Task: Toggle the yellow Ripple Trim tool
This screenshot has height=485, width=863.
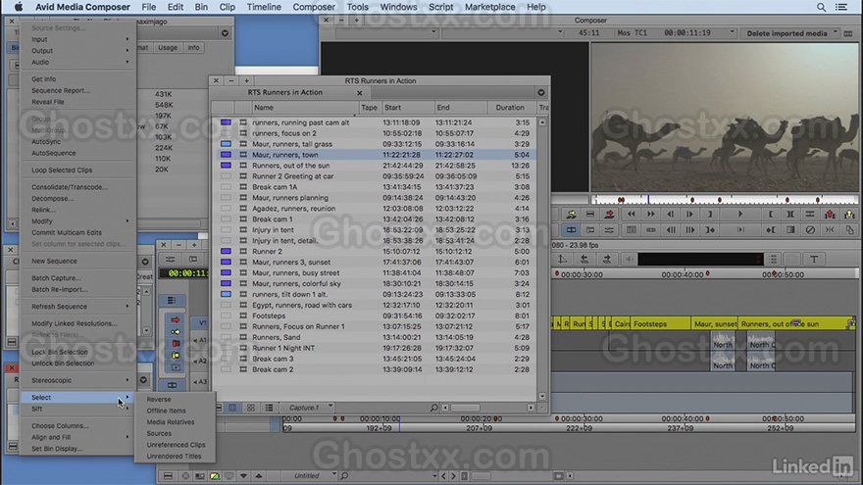Action: point(175,356)
